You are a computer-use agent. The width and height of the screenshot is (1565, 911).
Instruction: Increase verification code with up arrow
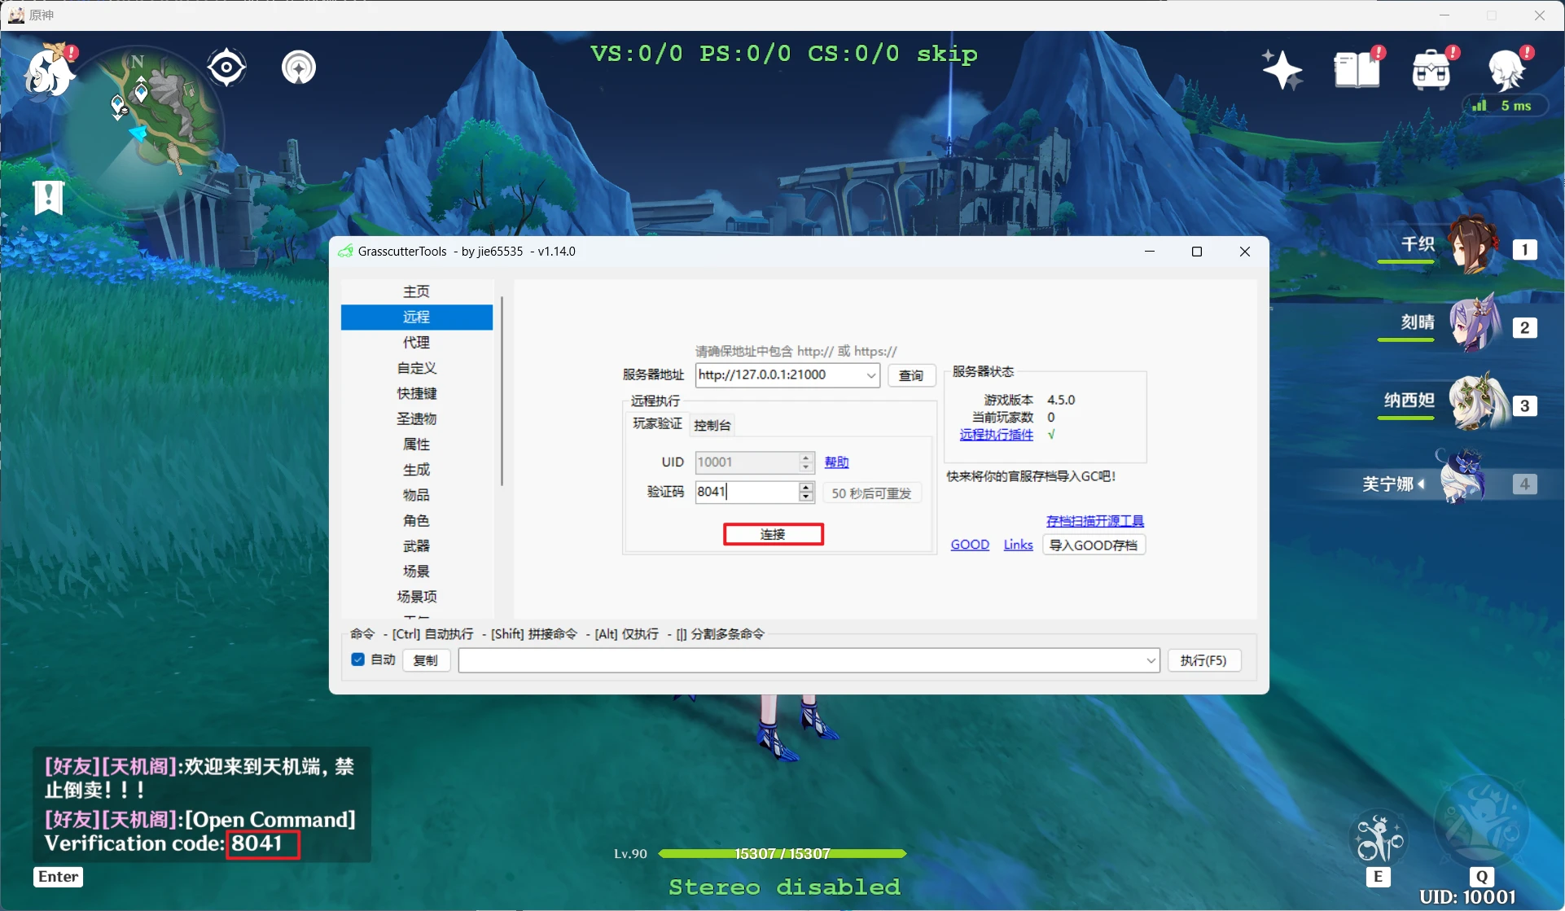coord(806,487)
